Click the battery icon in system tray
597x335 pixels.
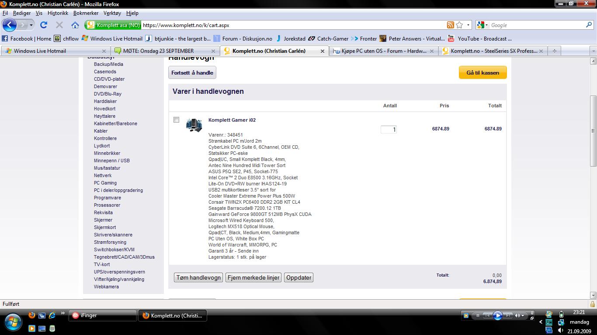[561, 314]
